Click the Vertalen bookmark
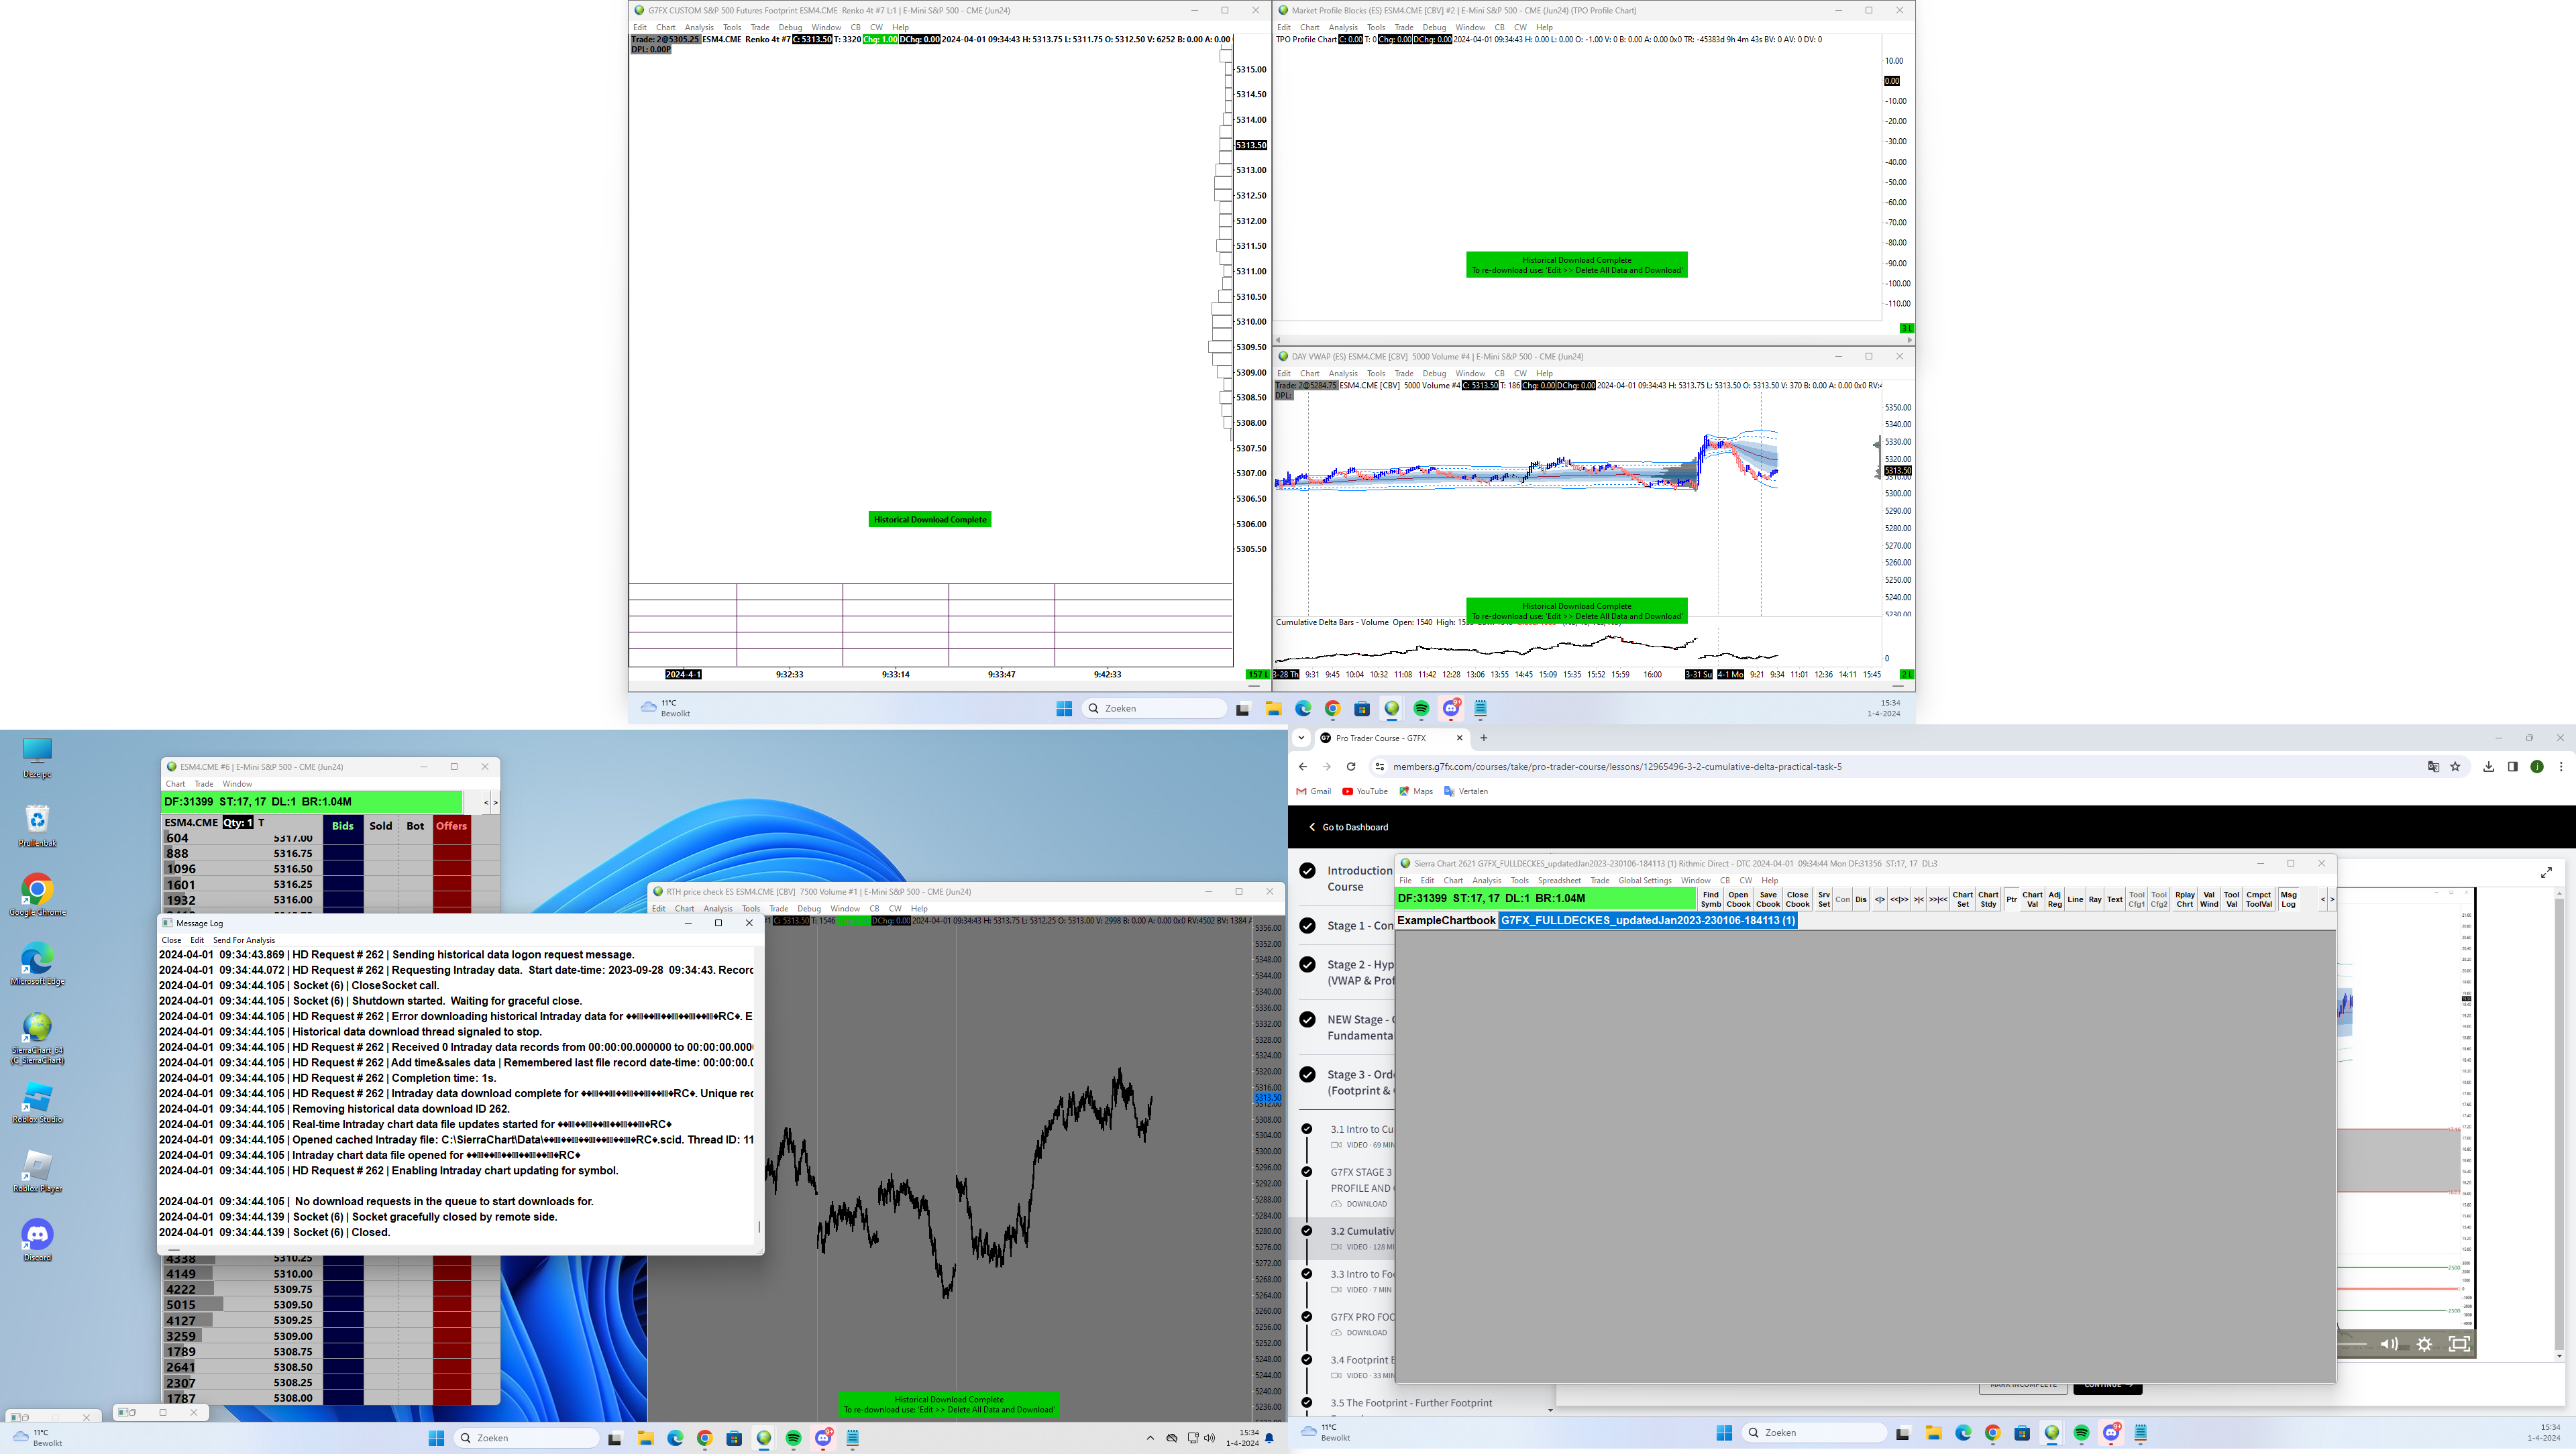The height and width of the screenshot is (1454, 2576). pos(1466,791)
